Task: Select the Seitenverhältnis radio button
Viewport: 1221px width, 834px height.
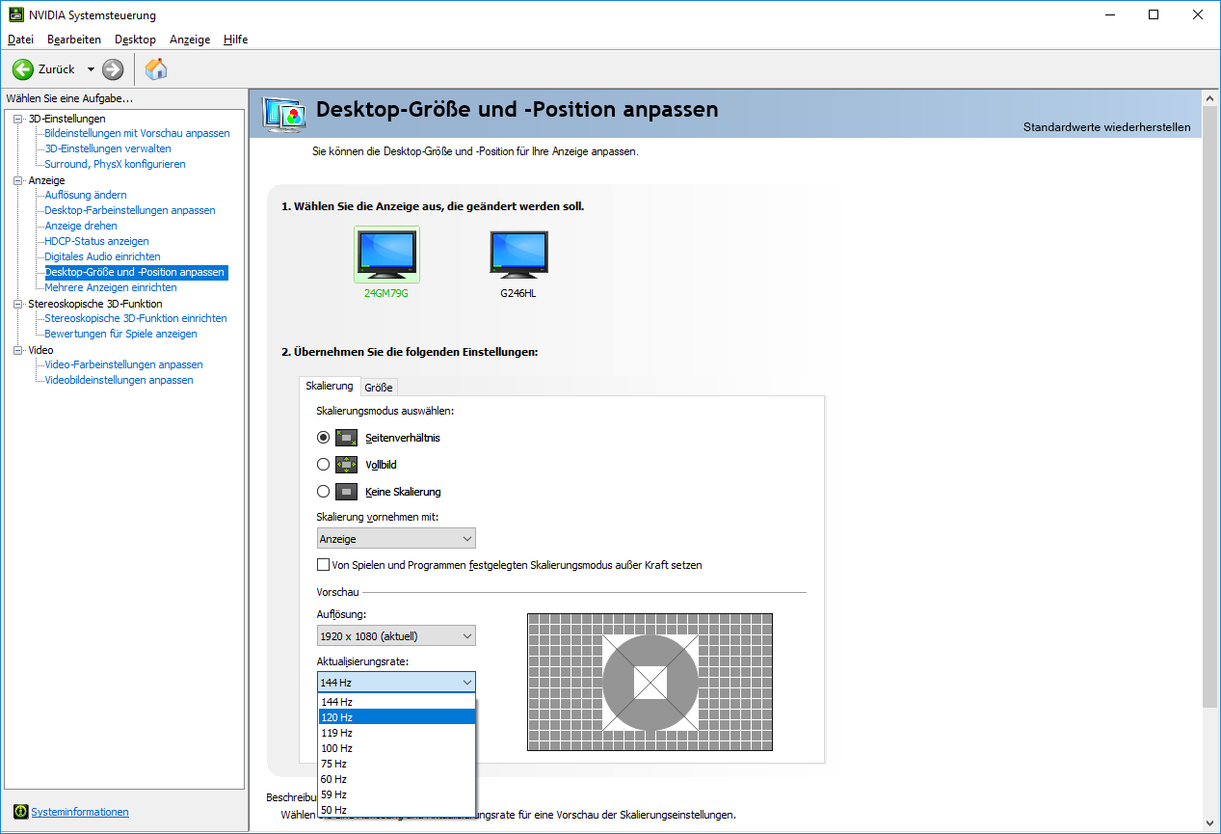Action: click(x=323, y=438)
